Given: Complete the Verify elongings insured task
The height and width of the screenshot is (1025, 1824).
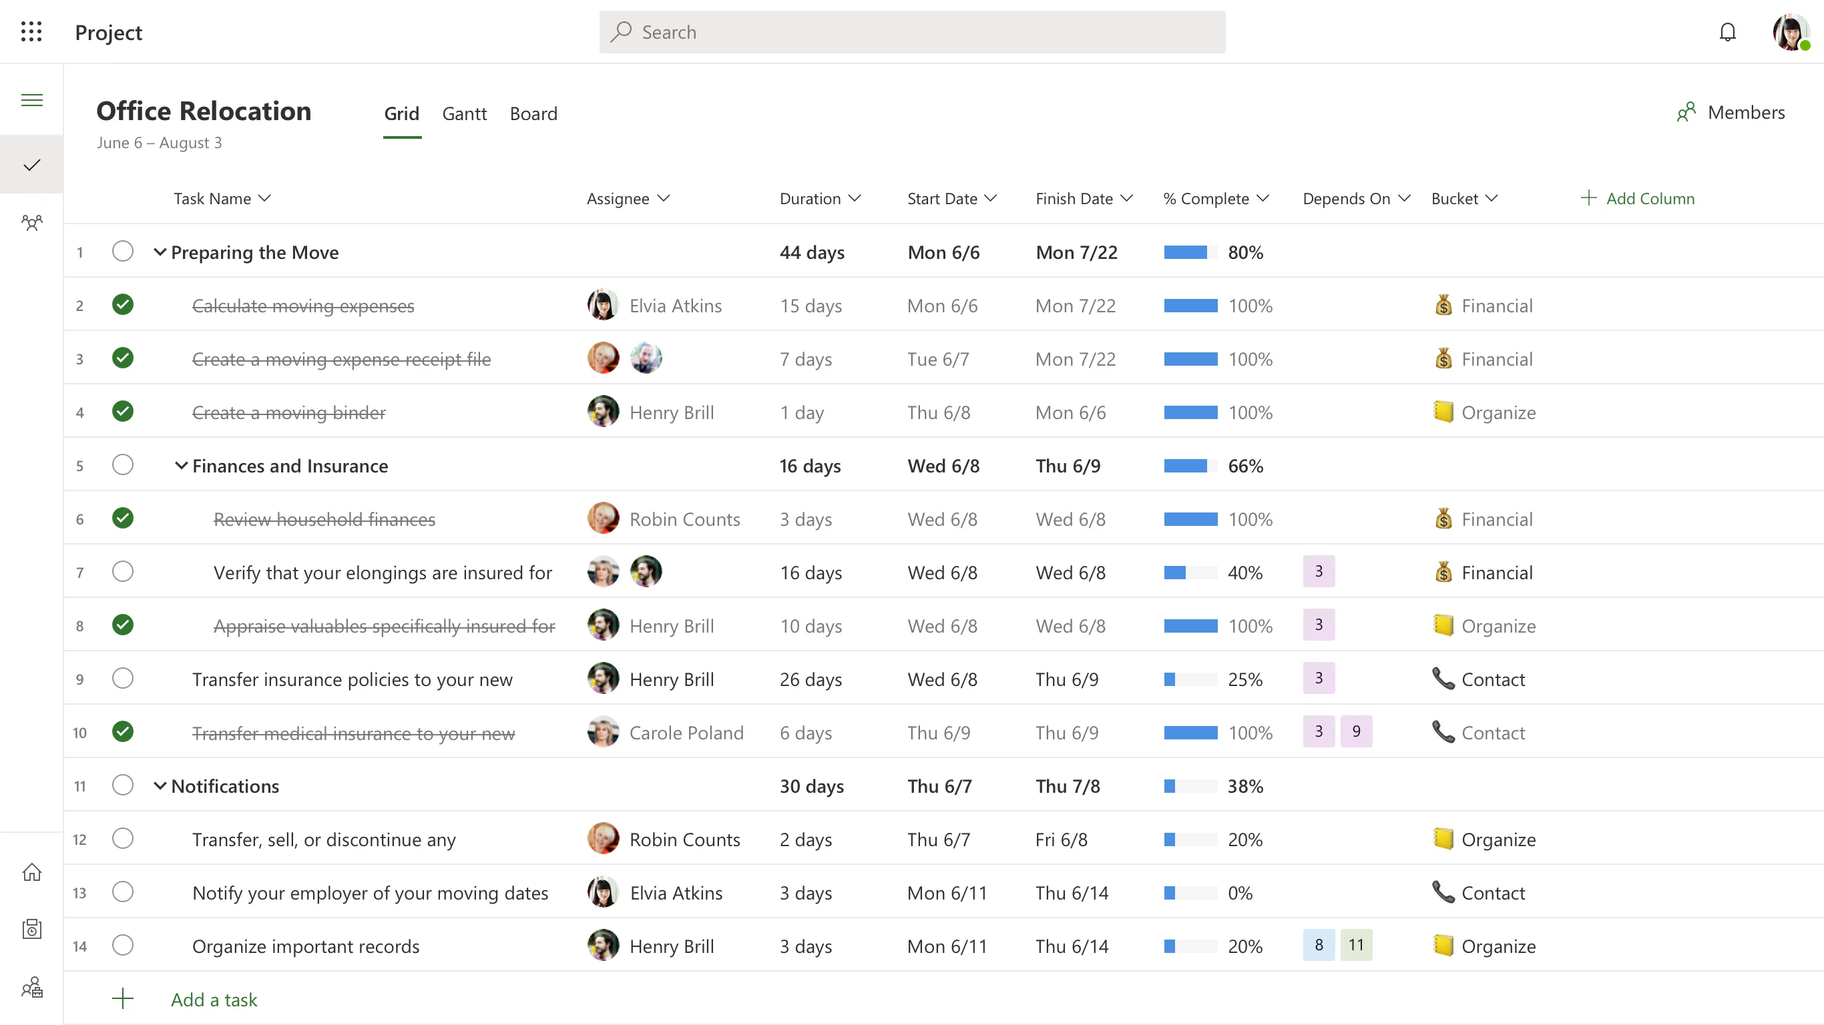Looking at the screenshot, I should point(122,571).
